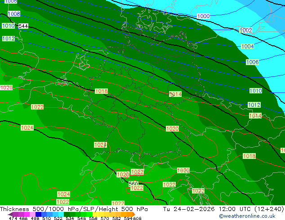The image size is (285, 220).
Task: Click the 474 legend value
Action: (x=13, y=218)
